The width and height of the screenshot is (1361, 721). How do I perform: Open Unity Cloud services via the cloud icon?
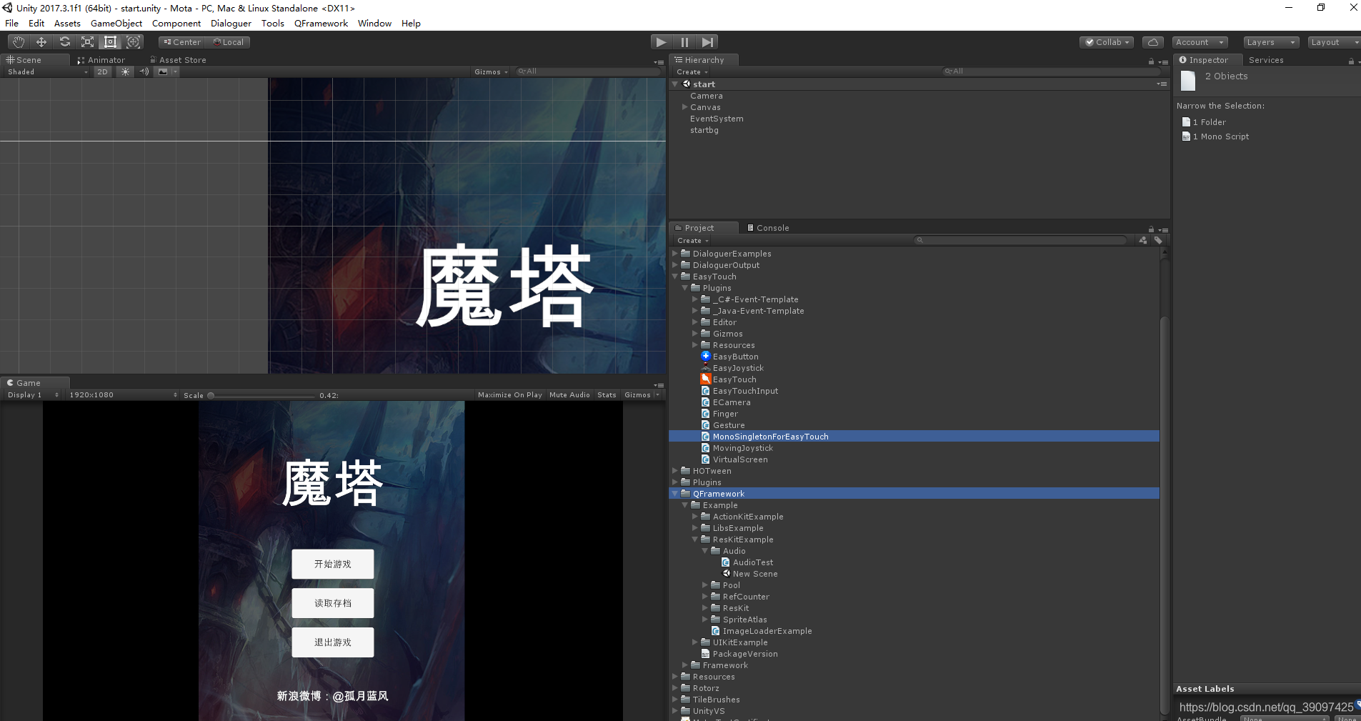1152,41
